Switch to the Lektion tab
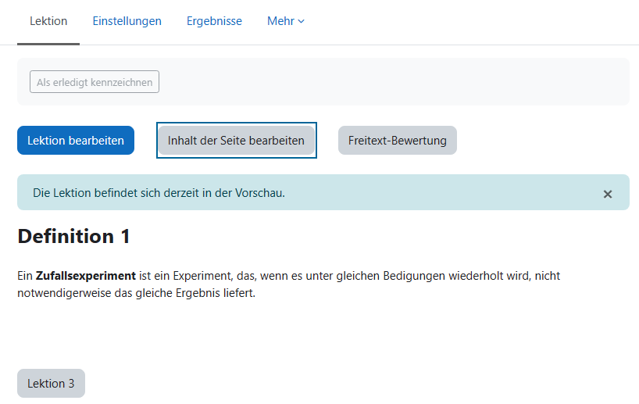Viewport: 639px width, 404px height. (48, 21)
